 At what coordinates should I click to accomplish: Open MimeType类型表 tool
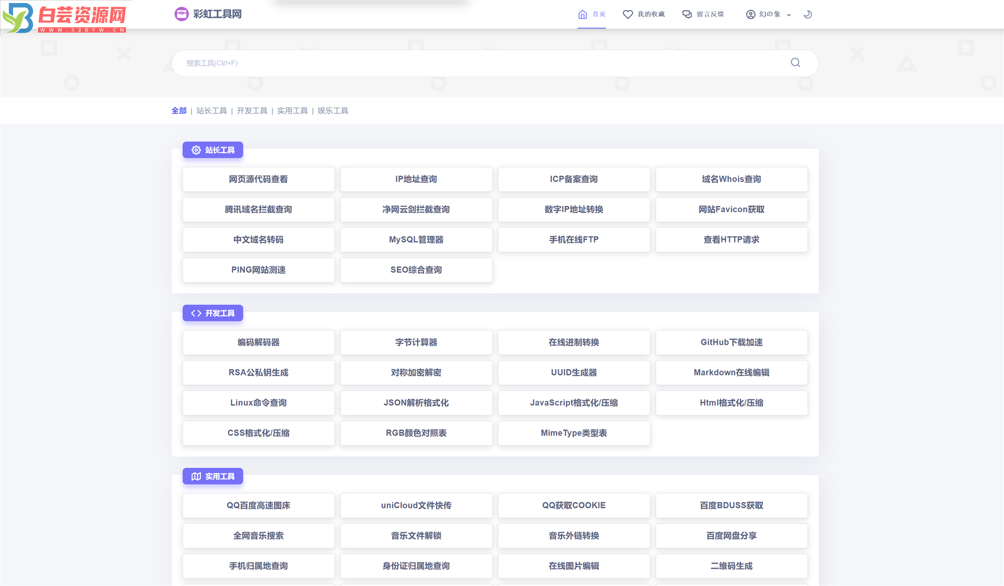[574, 433]
